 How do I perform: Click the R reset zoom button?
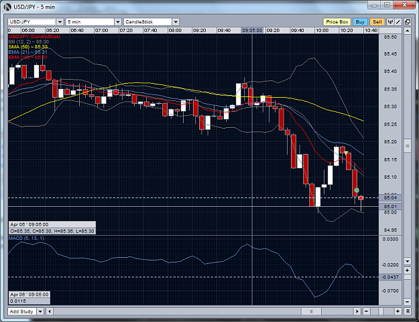408,311
